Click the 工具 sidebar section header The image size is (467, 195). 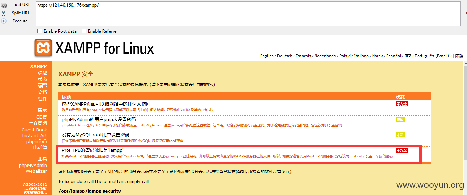(42, 159)
